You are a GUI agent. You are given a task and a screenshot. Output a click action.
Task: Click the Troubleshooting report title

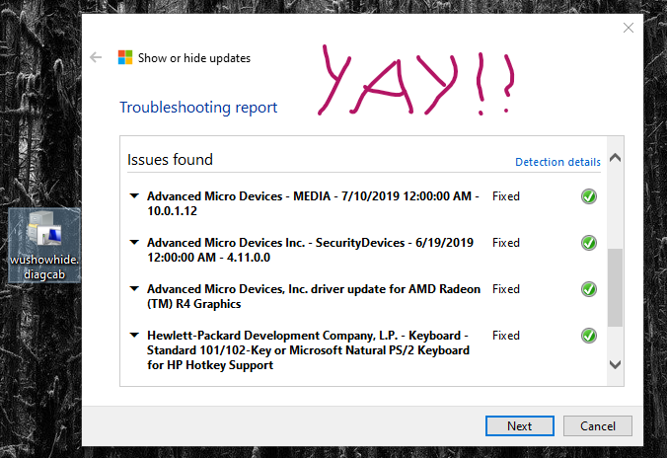[198, 108]
